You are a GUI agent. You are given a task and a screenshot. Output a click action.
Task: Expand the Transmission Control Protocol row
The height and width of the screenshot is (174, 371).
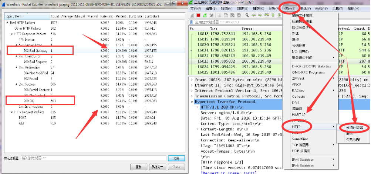coord(192,96)
